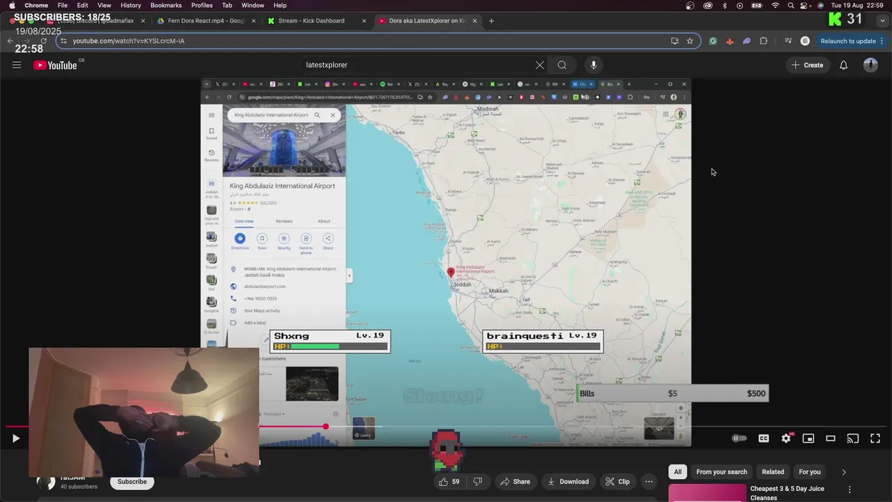Open the Create menu
The width and height of the screenshot is (892, 502).
pyautogui.click(x=807, y=65)
